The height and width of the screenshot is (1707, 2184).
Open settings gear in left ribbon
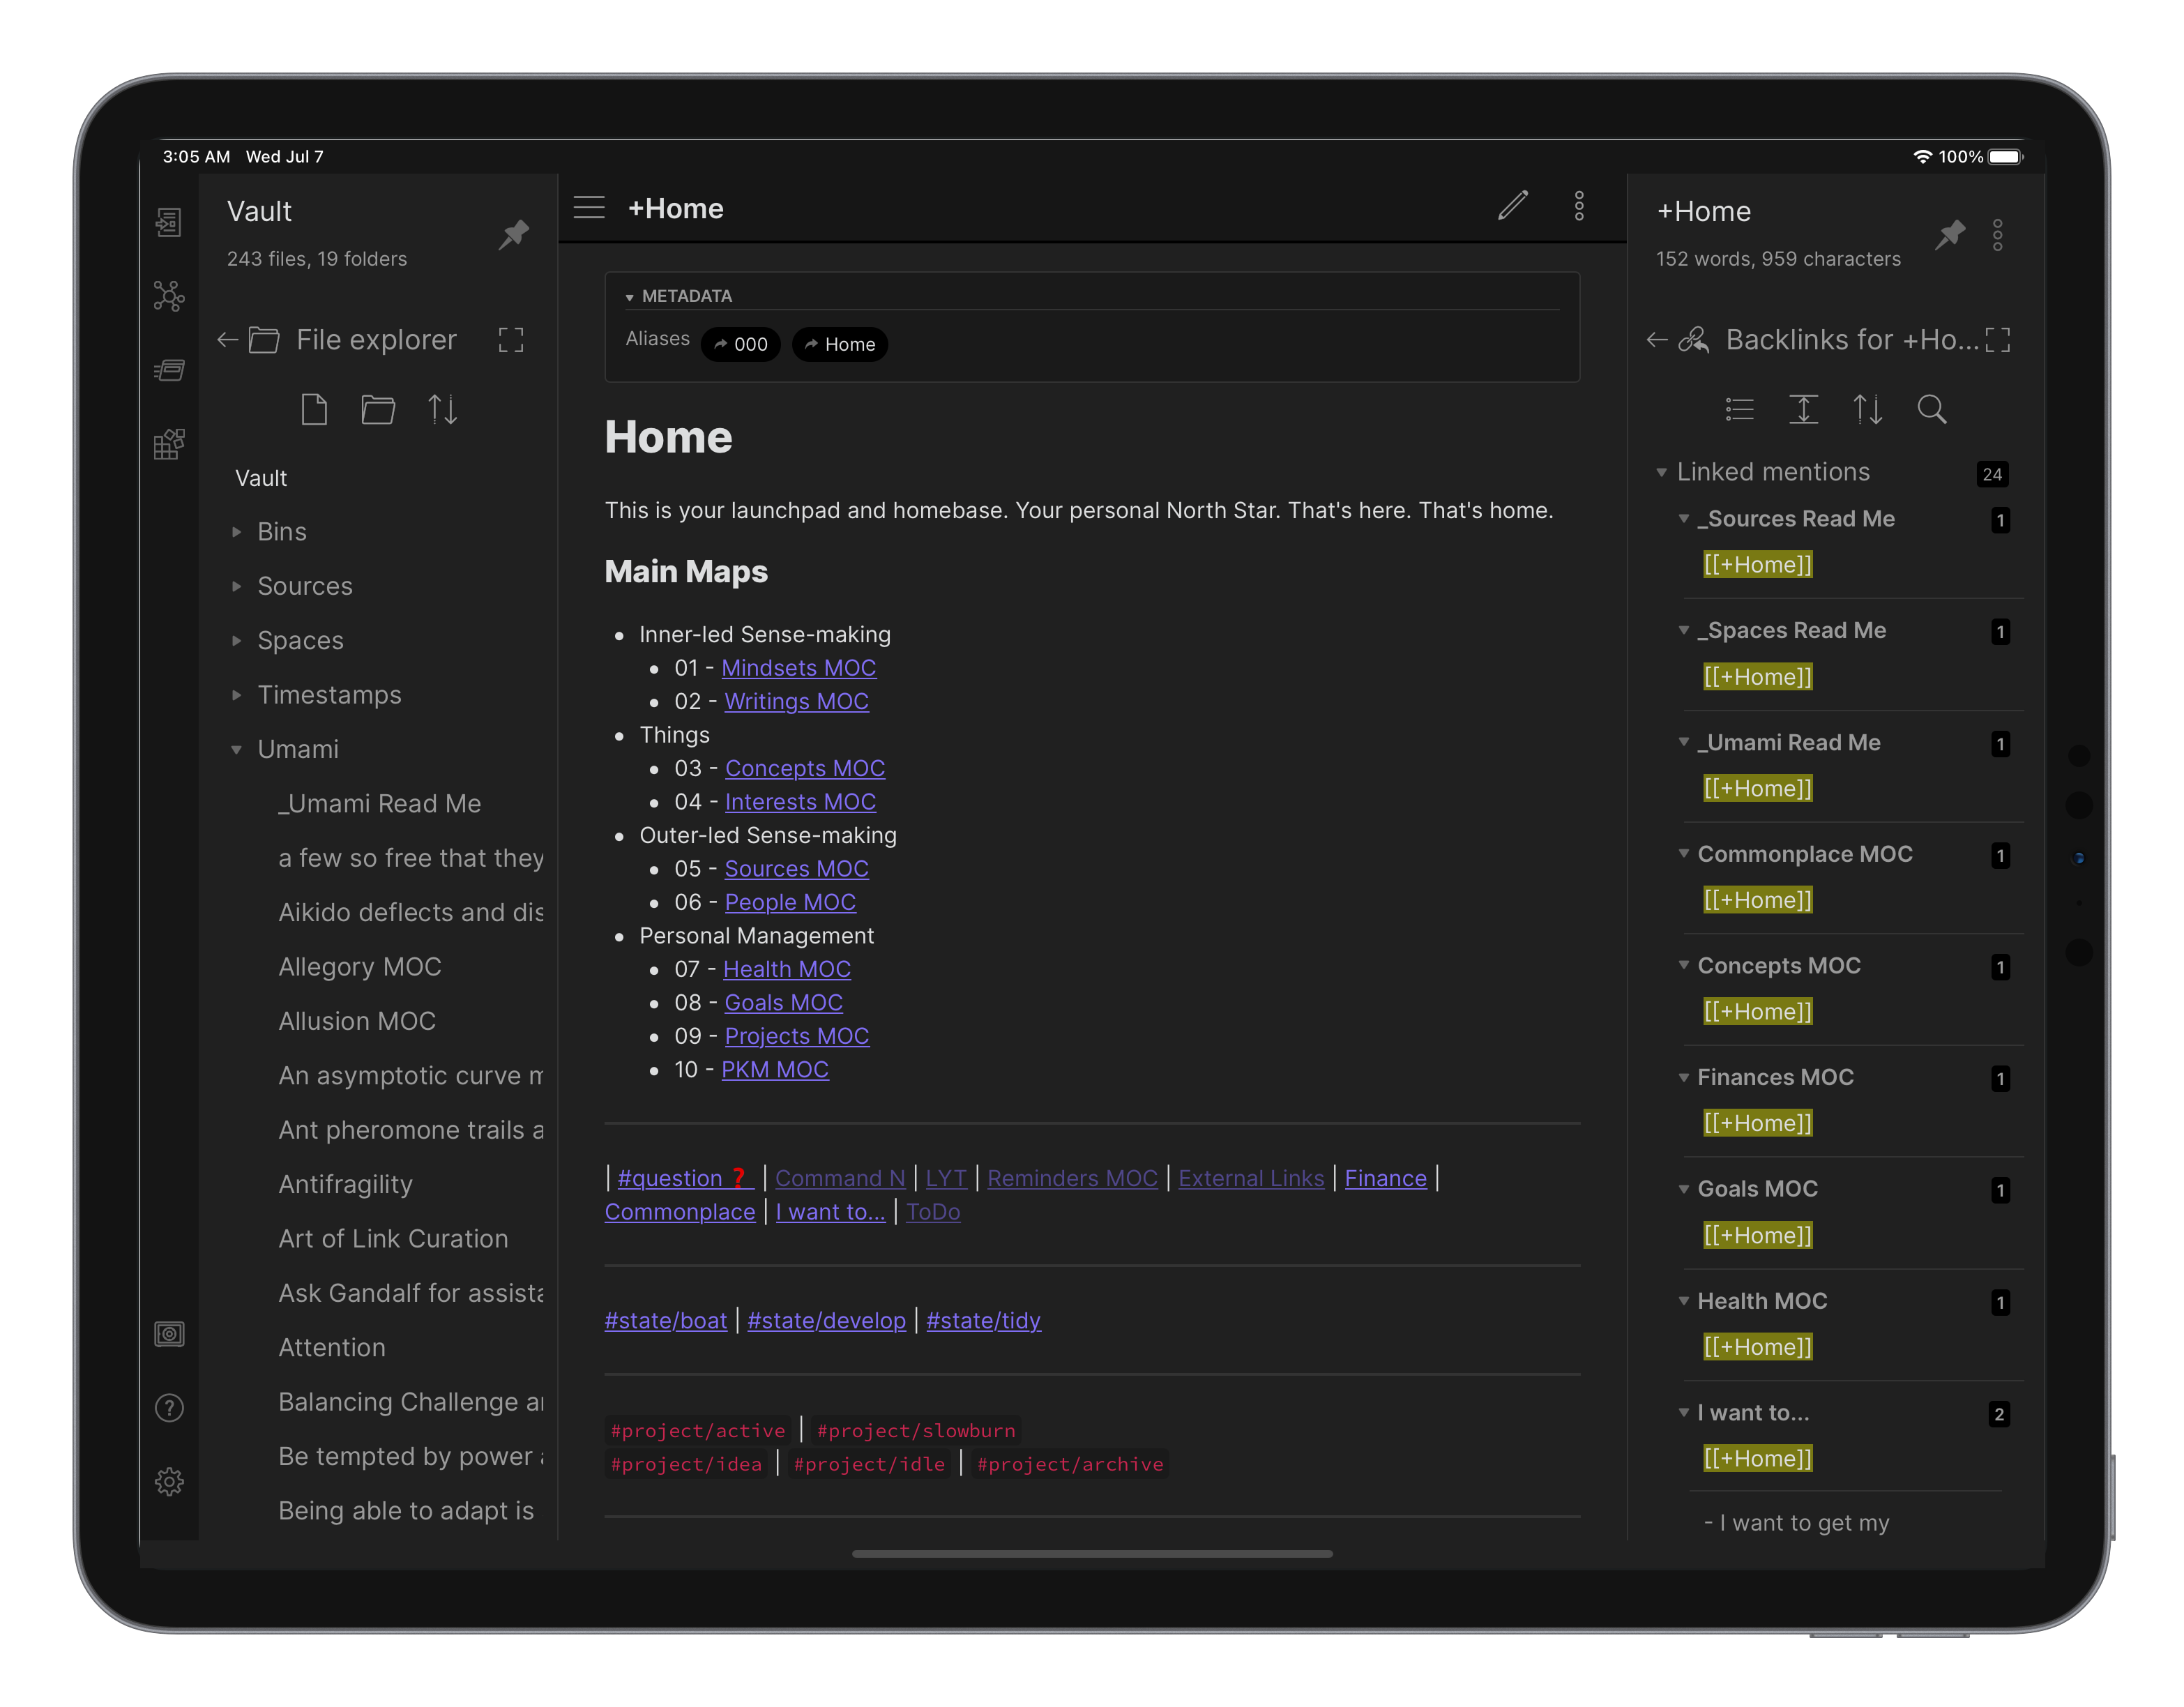click(169, 1481)
